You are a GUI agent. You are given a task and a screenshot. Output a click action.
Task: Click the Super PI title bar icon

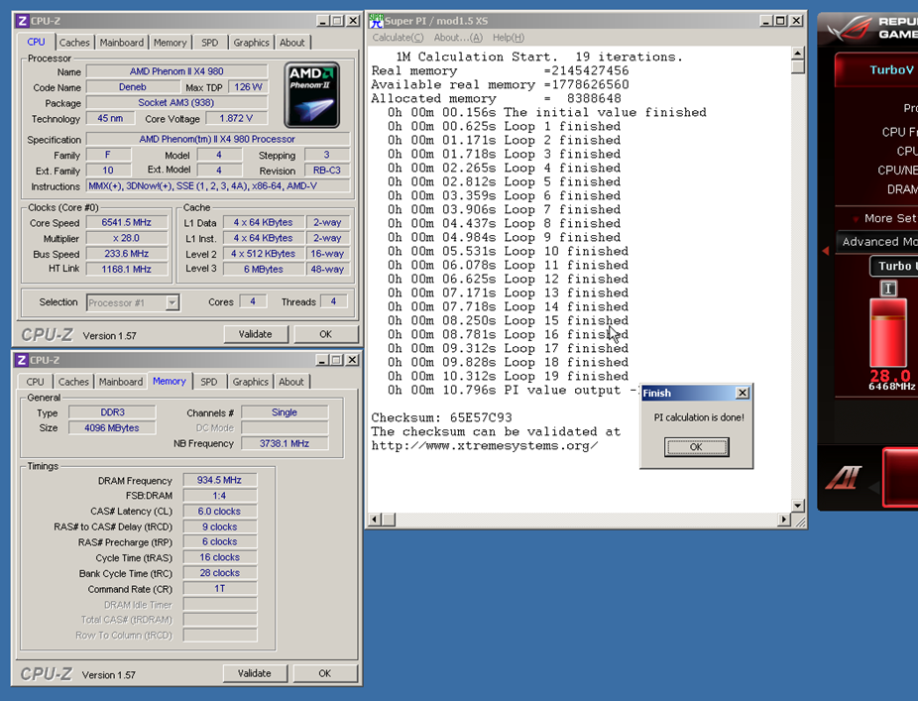point(376,21)
